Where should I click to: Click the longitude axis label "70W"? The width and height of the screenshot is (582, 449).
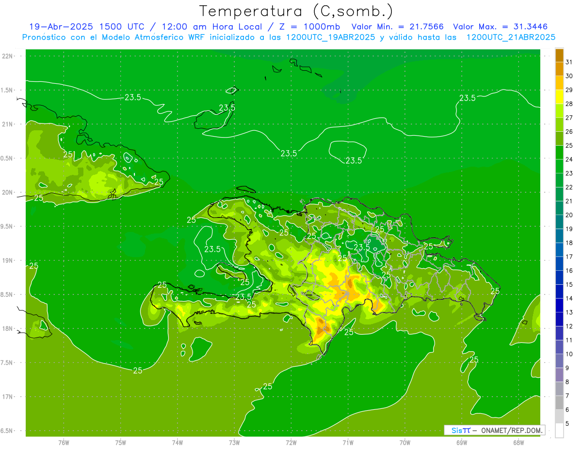405,442
